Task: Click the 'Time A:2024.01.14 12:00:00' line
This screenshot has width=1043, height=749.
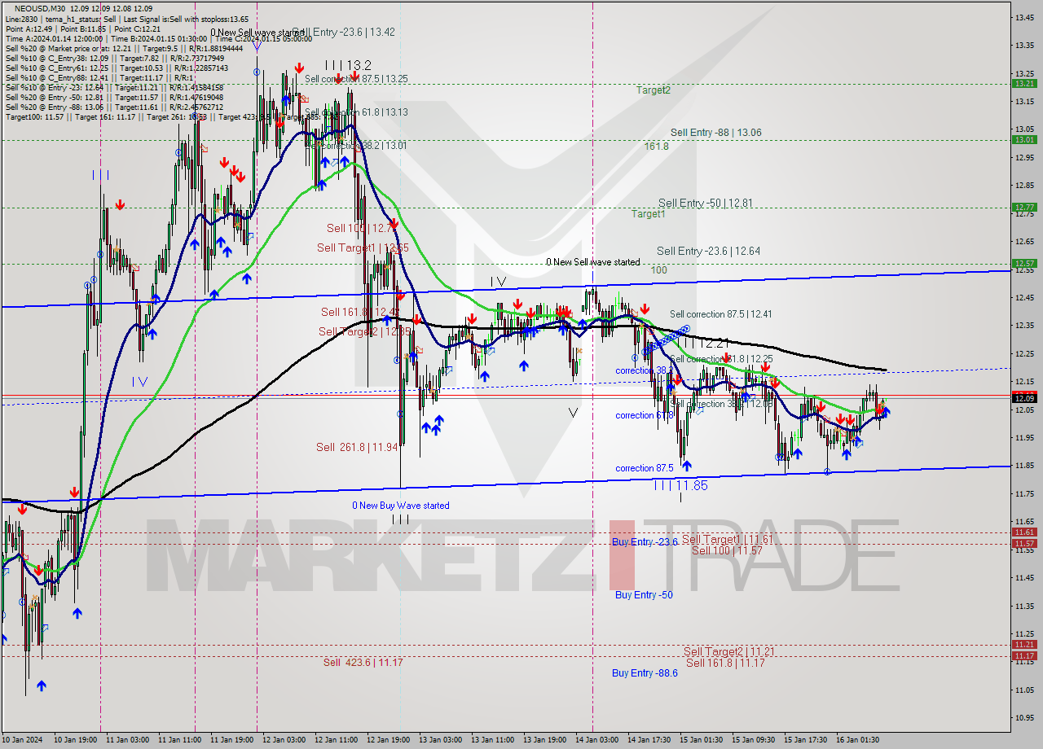Action: tap(157, 38)
